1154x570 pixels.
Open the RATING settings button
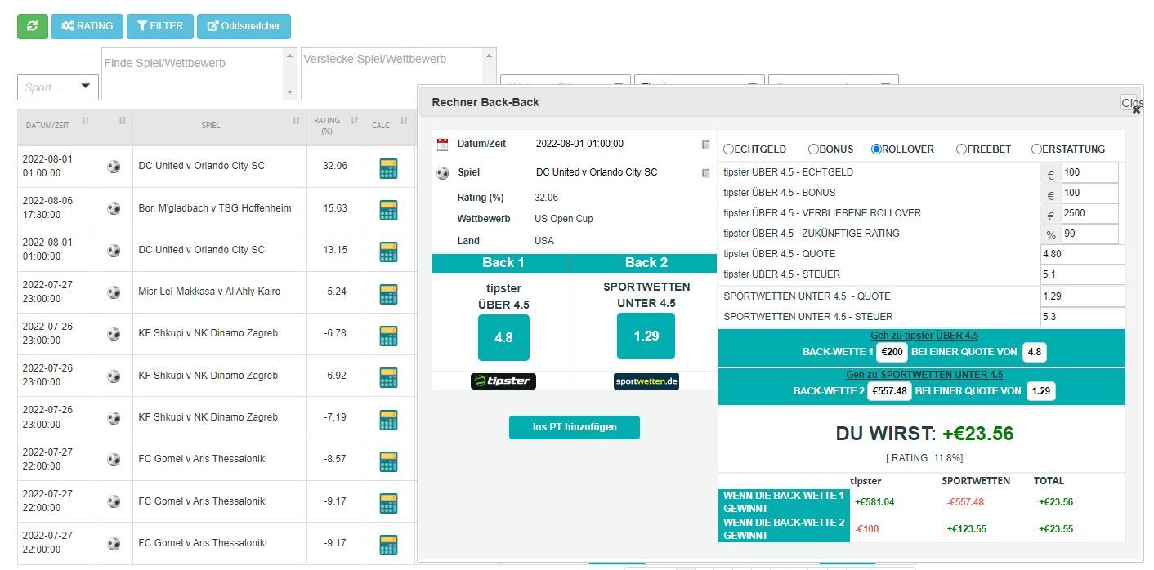coord(87,26)
